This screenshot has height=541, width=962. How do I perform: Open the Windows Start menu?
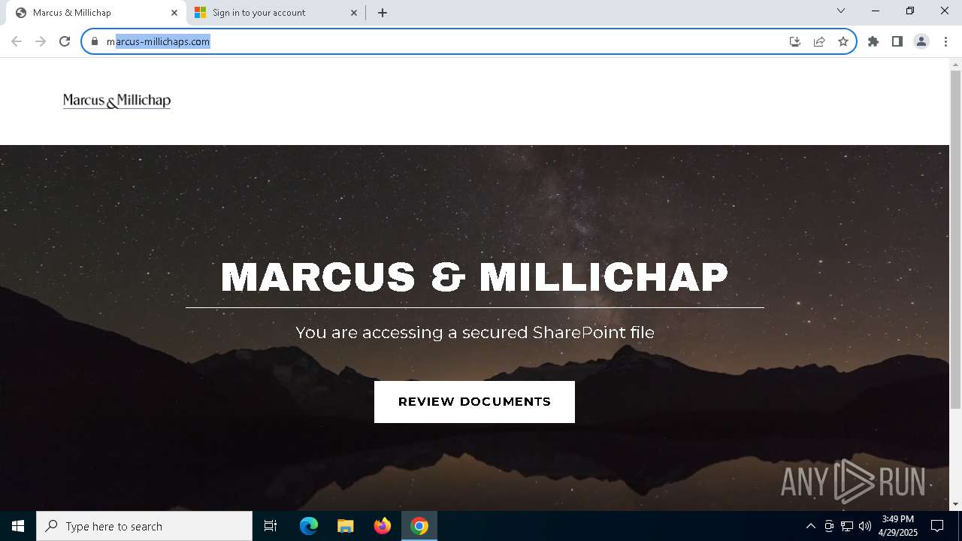(18, 526)
